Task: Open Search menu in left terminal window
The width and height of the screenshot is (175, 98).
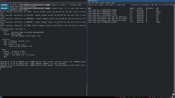Action: pyautogui.click(x=14, y=3)
